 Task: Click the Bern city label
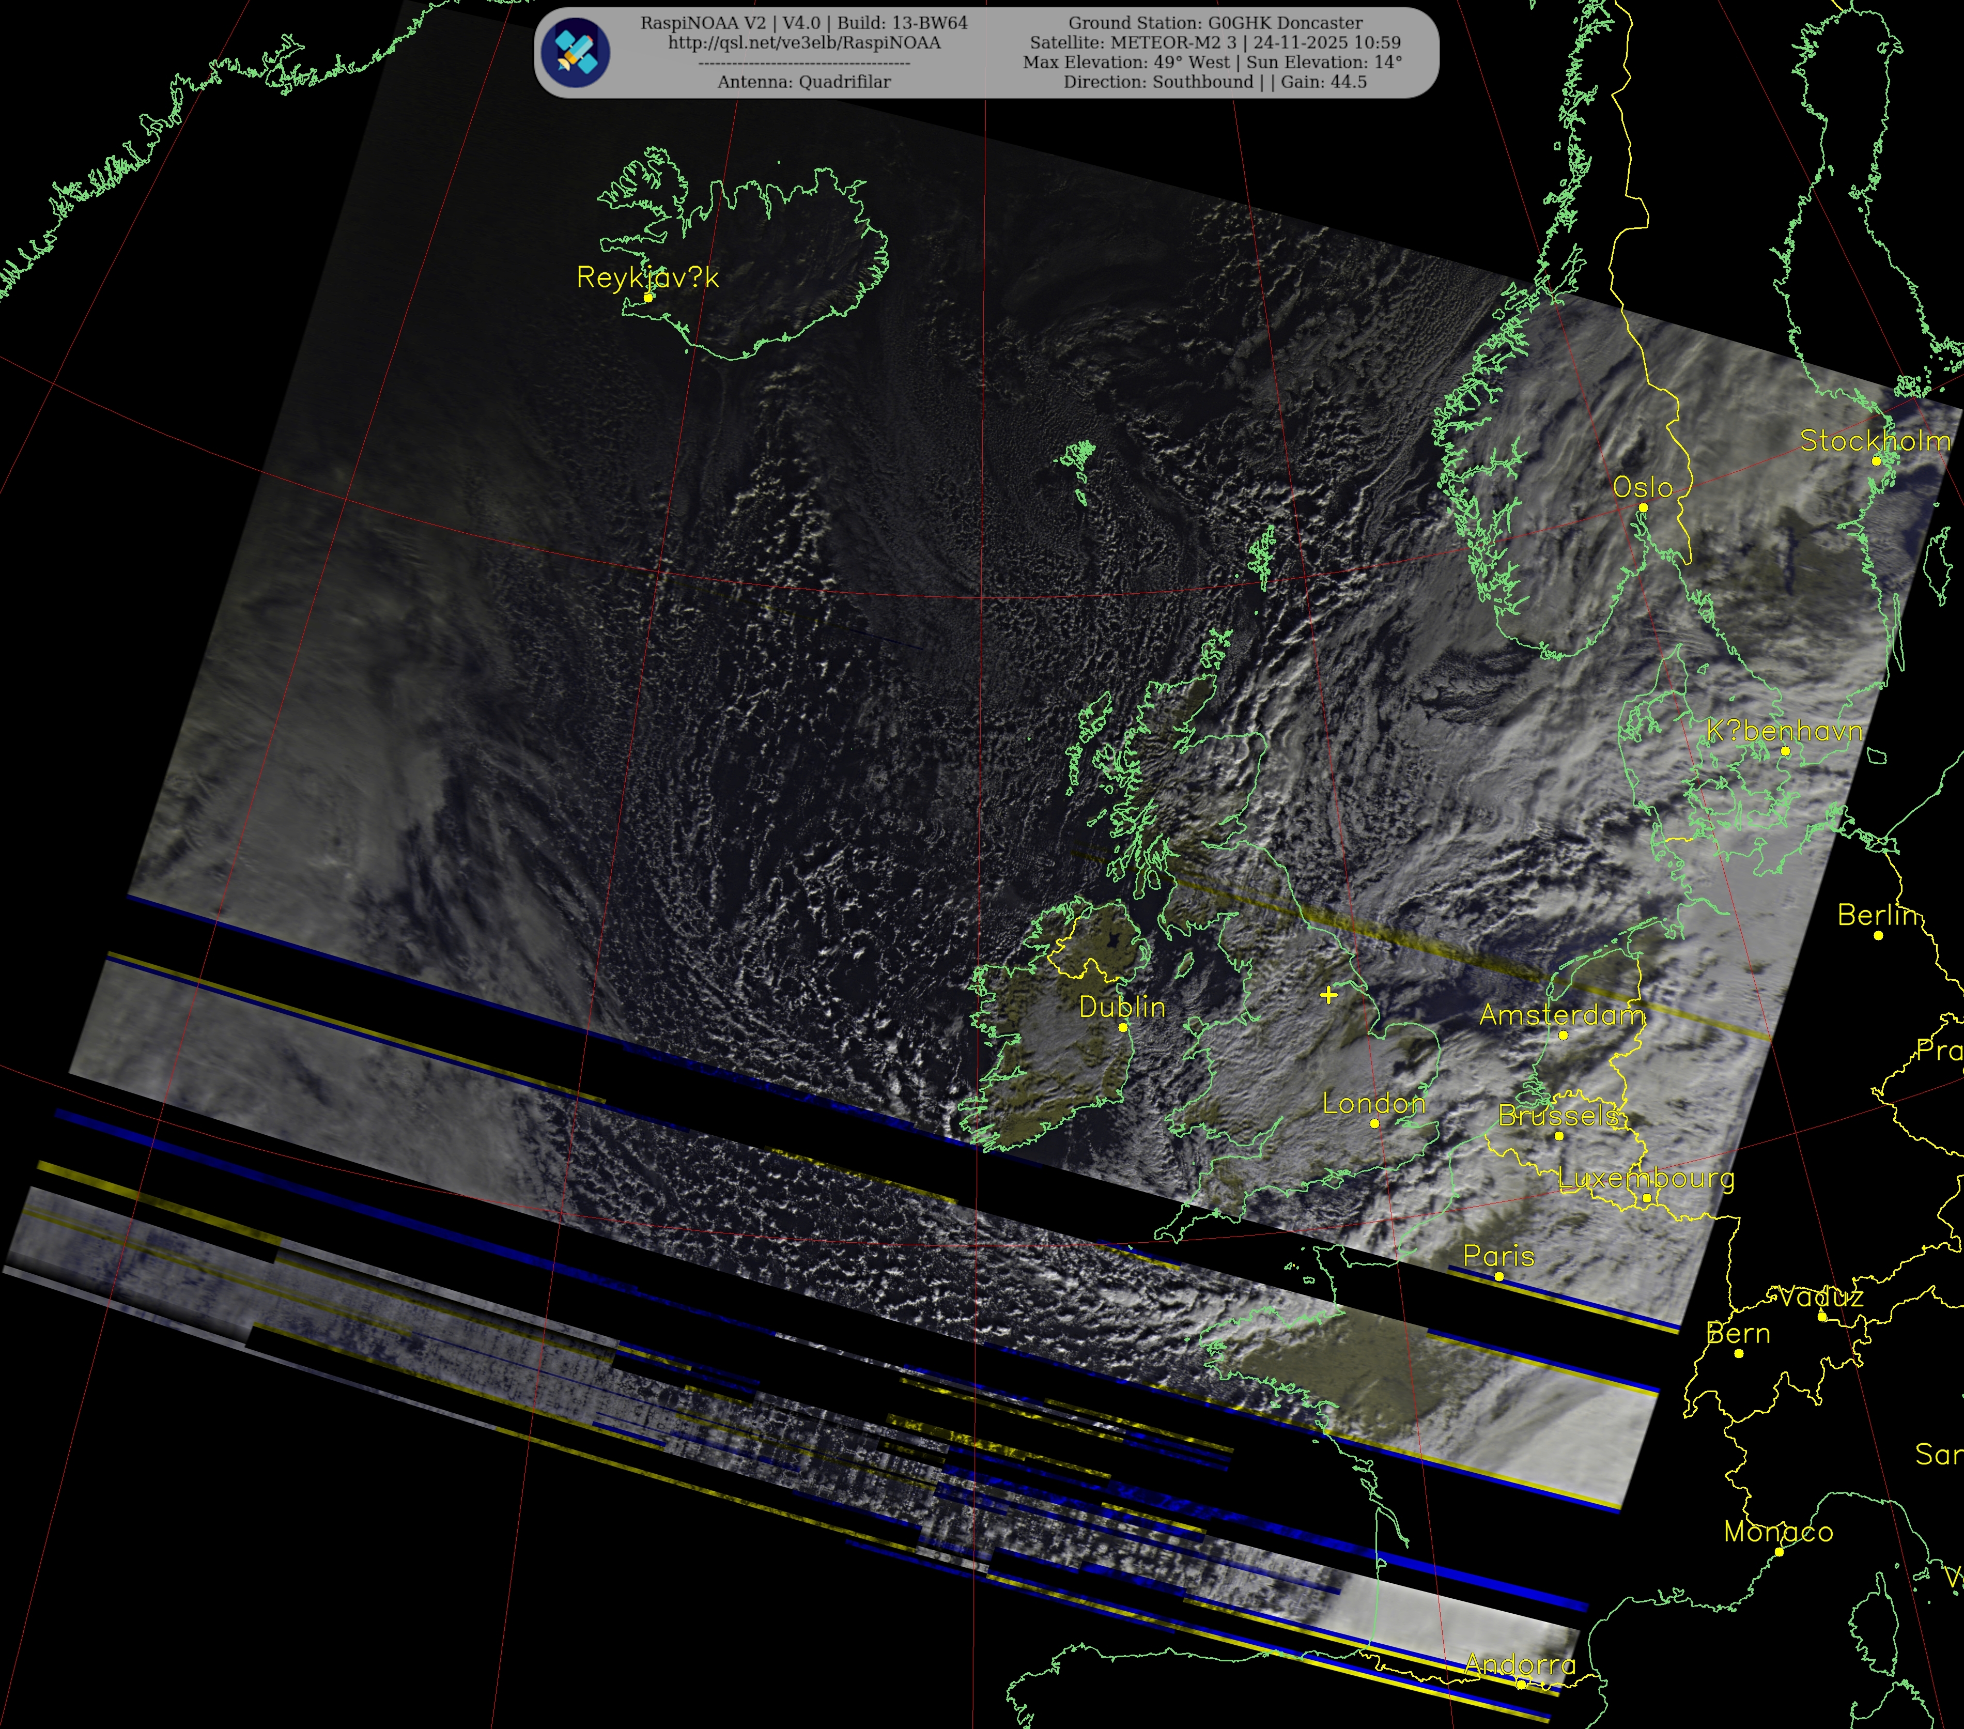(1738, 1334)
